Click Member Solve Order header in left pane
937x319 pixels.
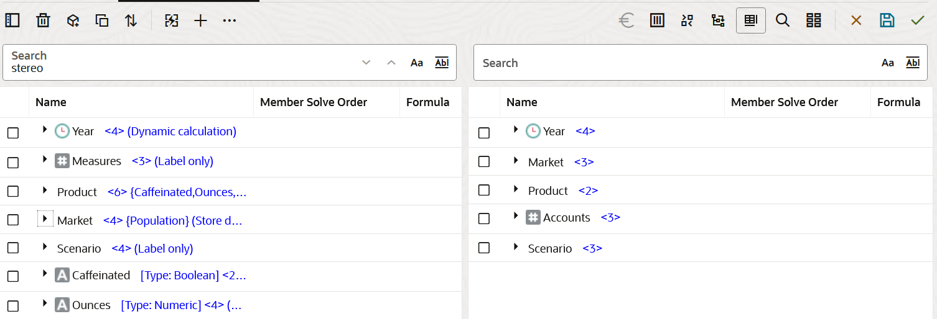pyautogui.click(x=314, y=102)
